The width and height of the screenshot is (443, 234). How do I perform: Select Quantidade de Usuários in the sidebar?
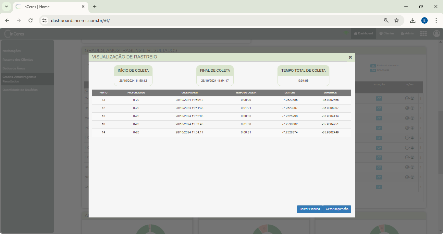(20, 90)
